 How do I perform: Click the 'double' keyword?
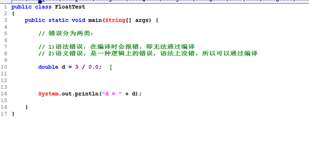pyautogui.click(x=48, y=67)
